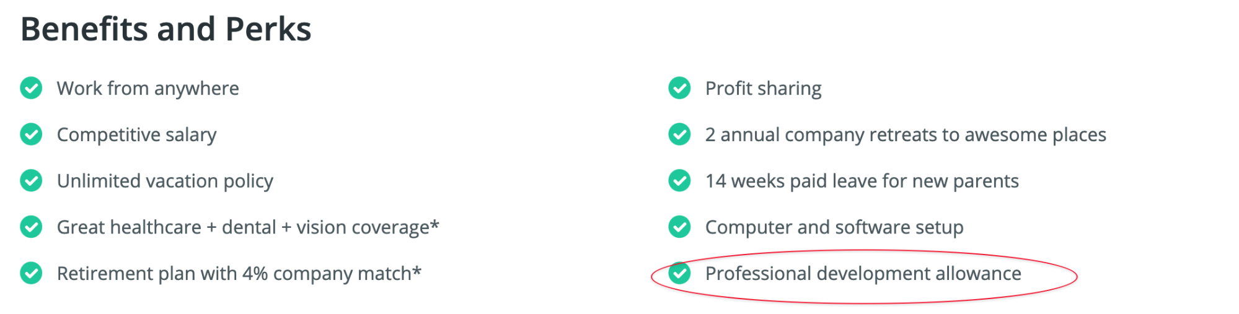This screenshot has width=1239, height=314.
Task: Click the Competitive salary text
Action: (x=137, y=135)
